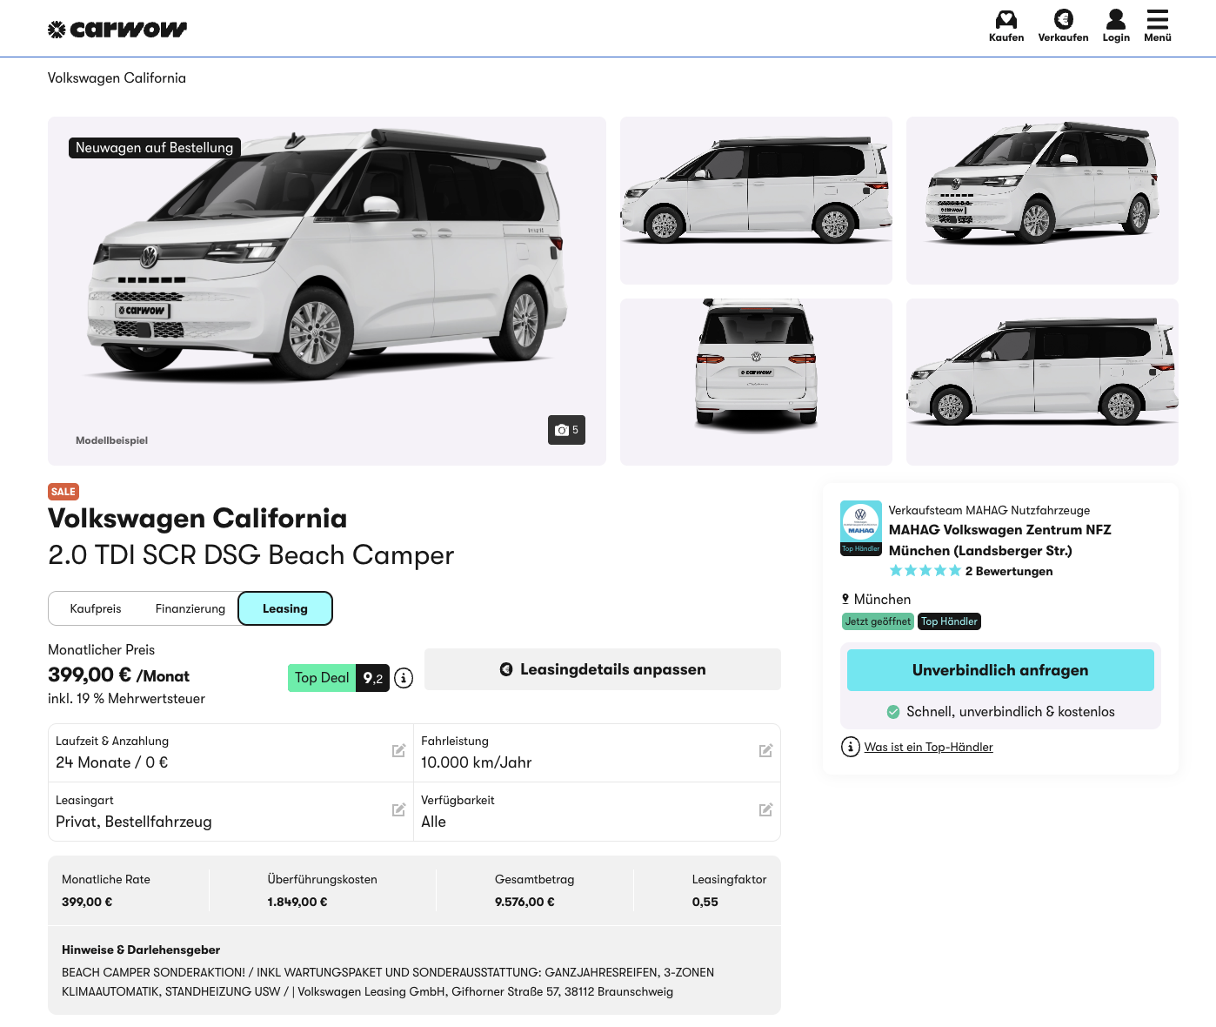Click the 'Privat, Bestellfahrzeug' value
The width and height of the screenshot is (1216, 1027).
click(134, 822)
